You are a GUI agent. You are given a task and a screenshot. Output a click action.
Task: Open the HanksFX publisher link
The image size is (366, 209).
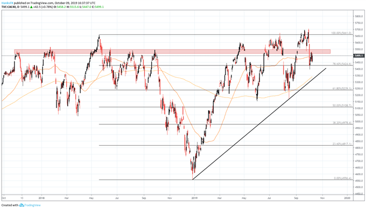coord(7,3)
